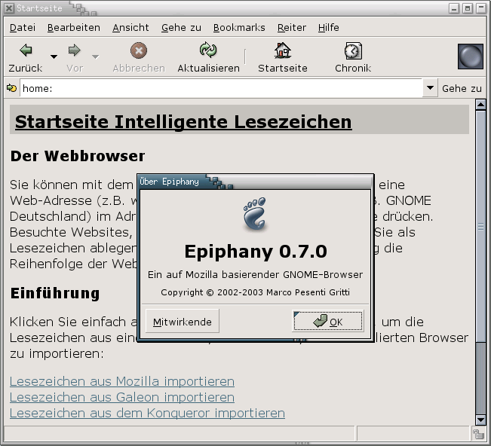Open the Ansicht menu
Image resolution: width=491 pixels, height=446 pixels.
click(130, 28)
